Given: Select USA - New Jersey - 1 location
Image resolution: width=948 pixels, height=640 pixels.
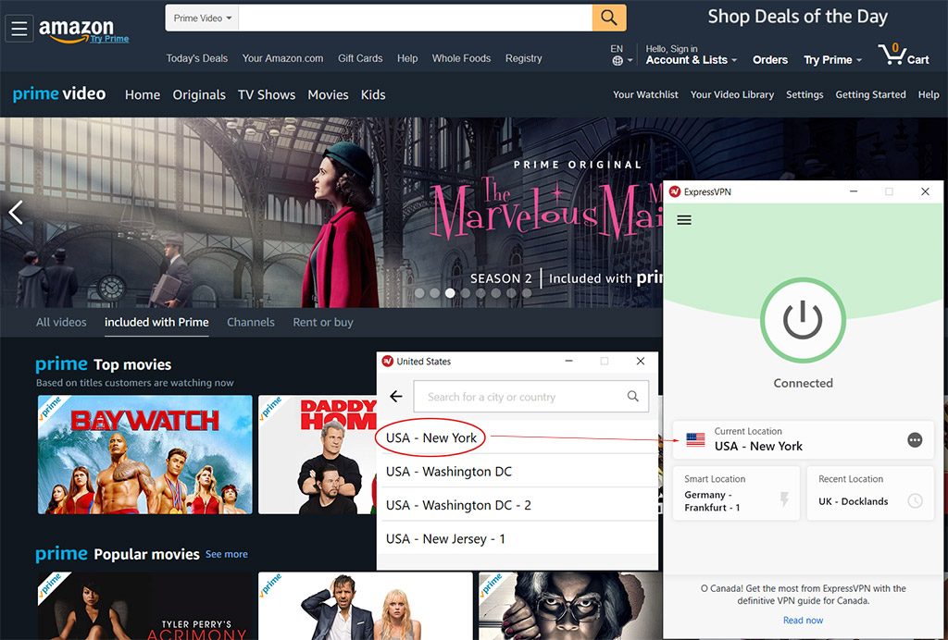Looking at the screenshot, I should 517,538.
